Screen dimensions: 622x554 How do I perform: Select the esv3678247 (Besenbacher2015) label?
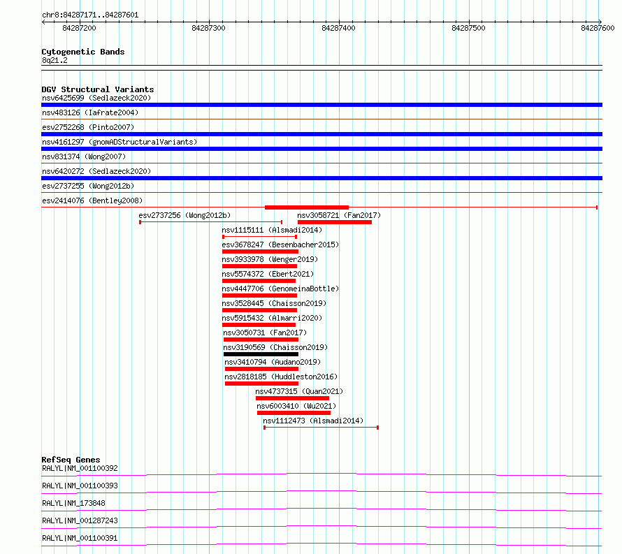[x=280, y=245]
